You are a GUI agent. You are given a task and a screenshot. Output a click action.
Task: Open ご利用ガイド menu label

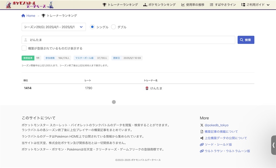pos(256,5)
